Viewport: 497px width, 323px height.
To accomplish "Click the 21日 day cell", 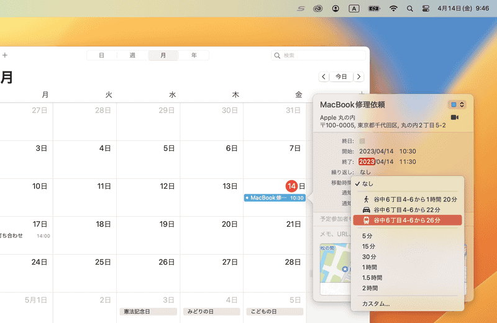I will tap(275, 235).
